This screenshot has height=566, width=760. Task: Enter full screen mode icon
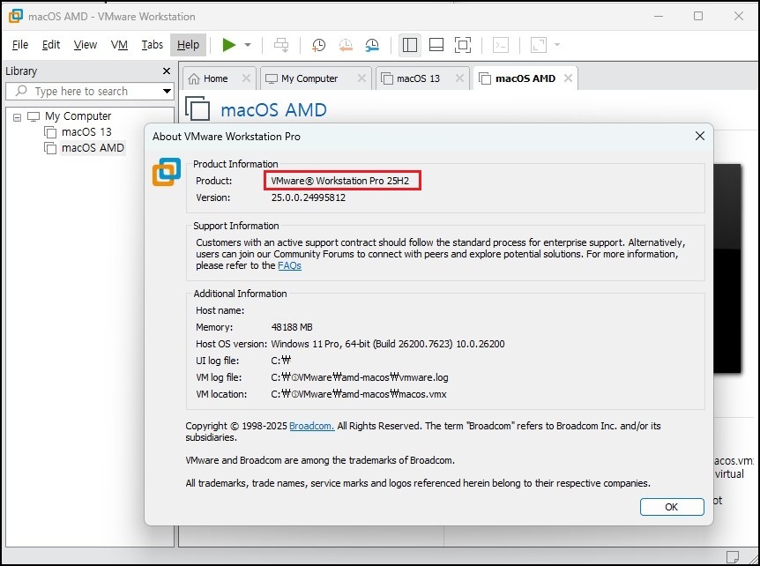(463, 45)
